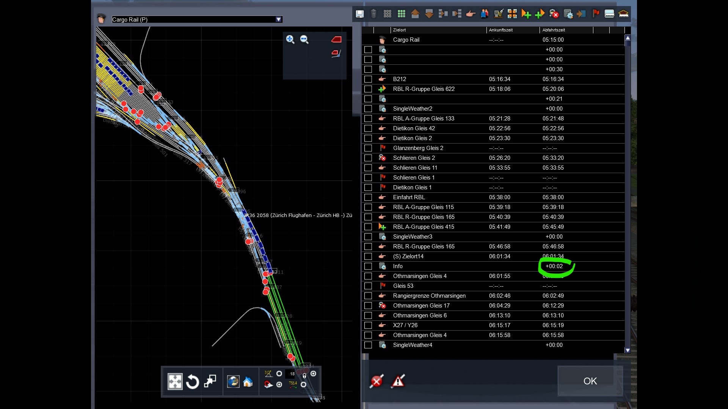Click the rotate map arrow icon
This screenshot has height=409, width=728.
193,381
